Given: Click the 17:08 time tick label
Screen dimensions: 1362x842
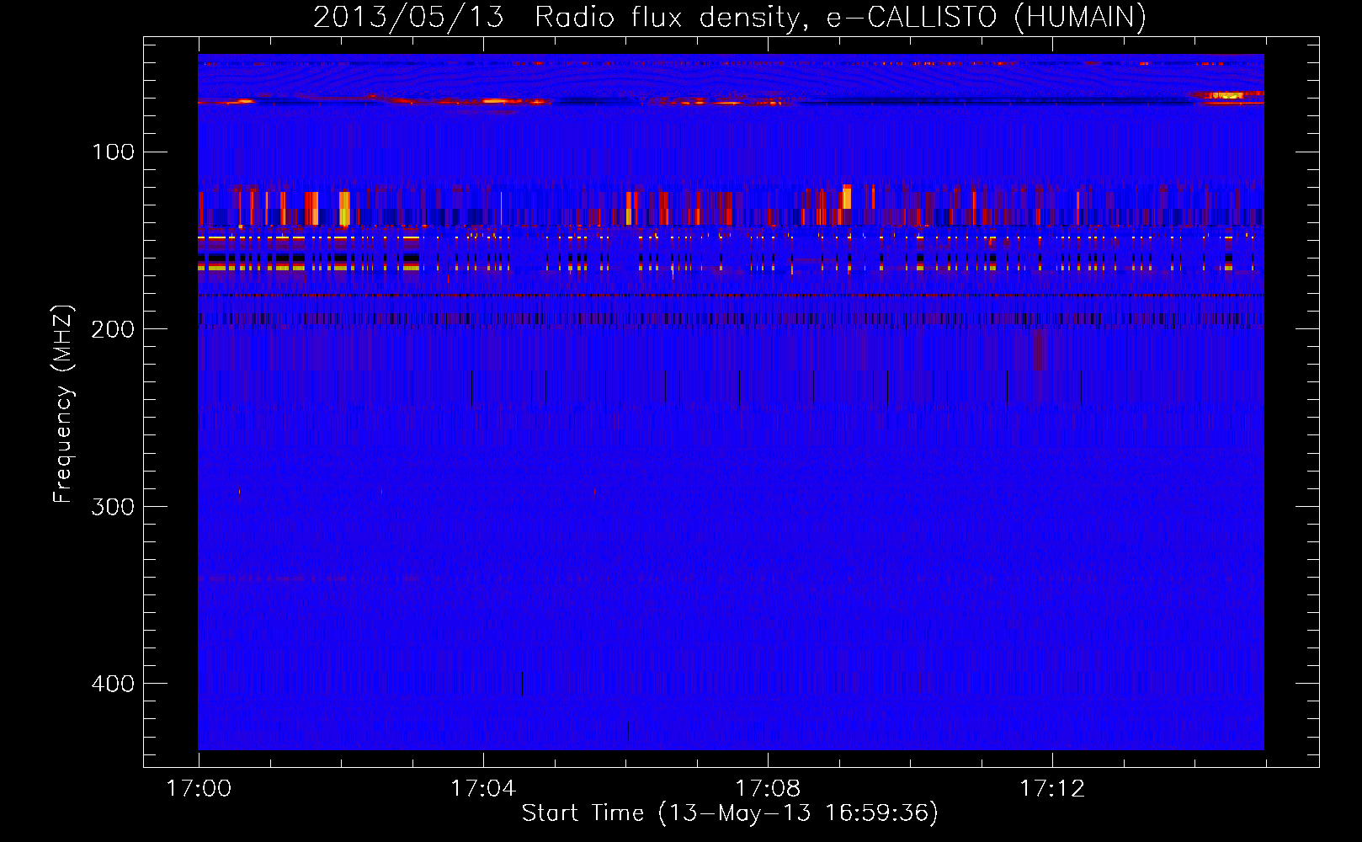Looking at the screenshot, I should tap(768, 789).
